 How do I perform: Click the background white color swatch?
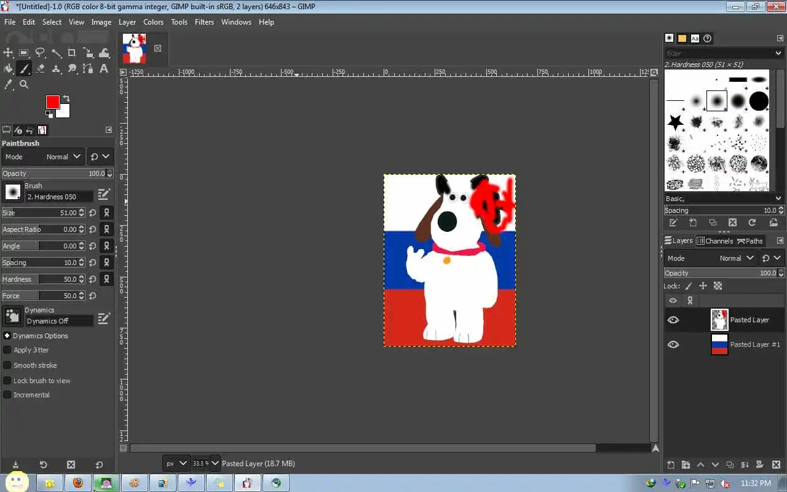coord(64,113)
